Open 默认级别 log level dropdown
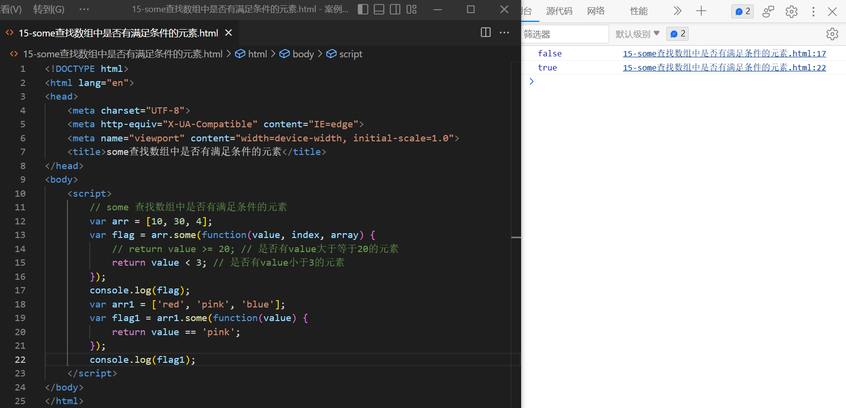 point(637,34)
